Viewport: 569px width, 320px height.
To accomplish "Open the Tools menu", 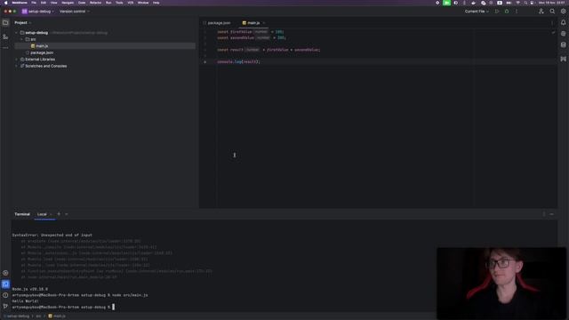I will click(x=119, y=3).
